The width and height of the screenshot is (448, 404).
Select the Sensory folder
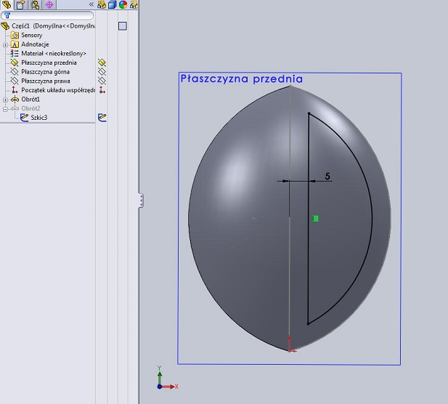32,35
